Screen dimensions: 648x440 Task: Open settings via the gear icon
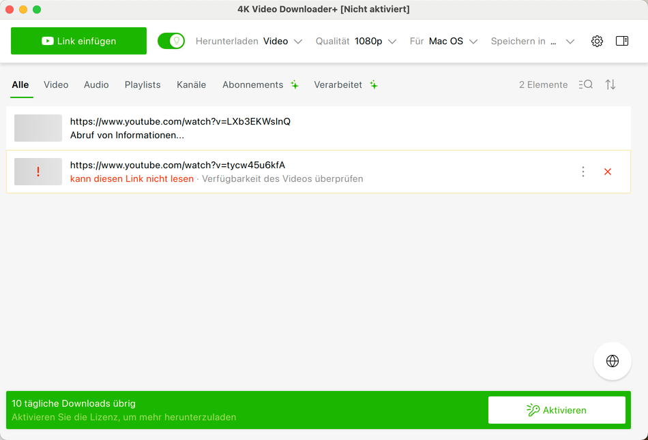[x=597, y=42]
